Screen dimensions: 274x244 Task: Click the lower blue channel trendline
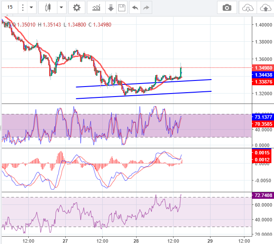pos(144,95)
